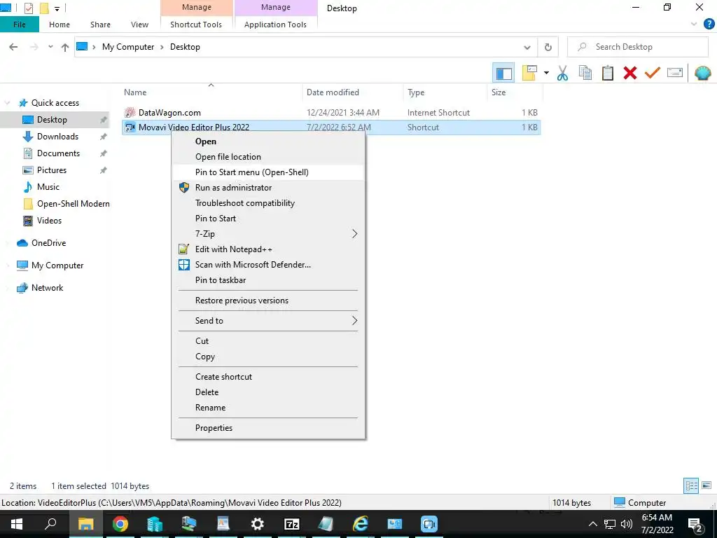
Task: Open the dropdown arrow beside folder options
Action: 546,73
